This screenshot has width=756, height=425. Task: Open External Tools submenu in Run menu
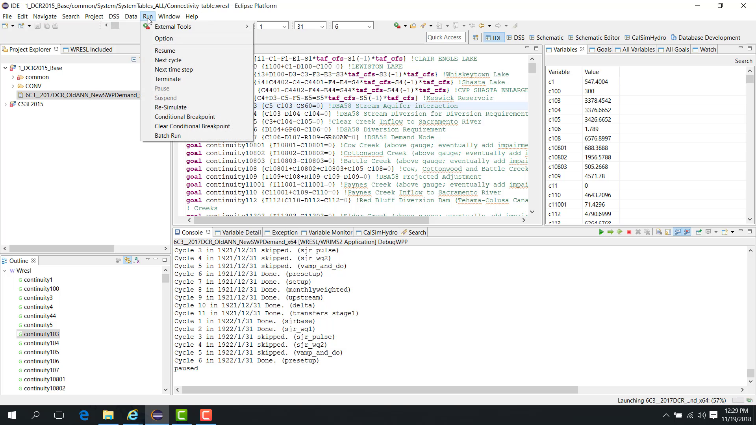[197, 26]
